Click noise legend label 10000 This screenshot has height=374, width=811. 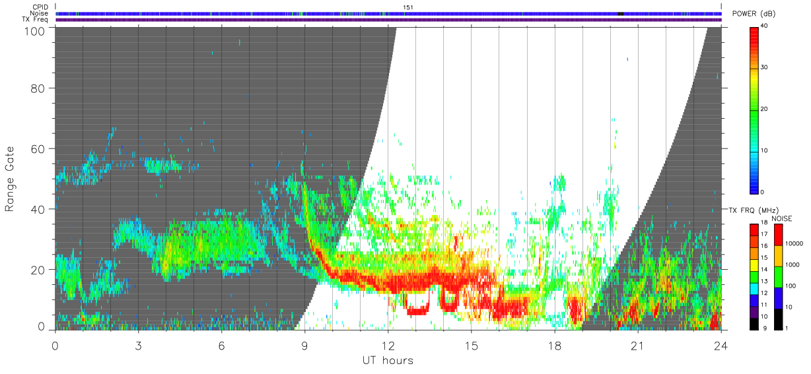point(794,243)
